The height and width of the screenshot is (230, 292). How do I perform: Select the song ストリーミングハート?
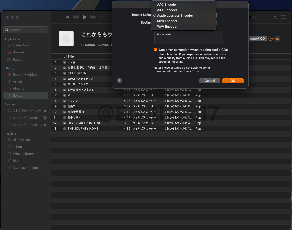(80, 84)
